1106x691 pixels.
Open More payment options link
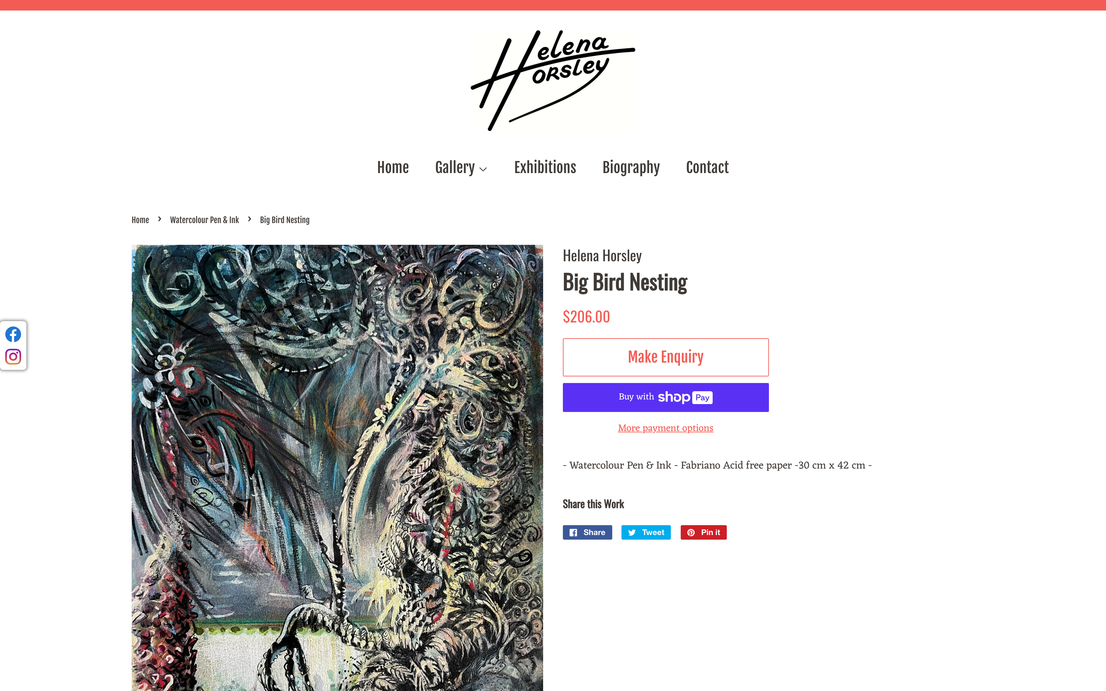coord(666,428)
